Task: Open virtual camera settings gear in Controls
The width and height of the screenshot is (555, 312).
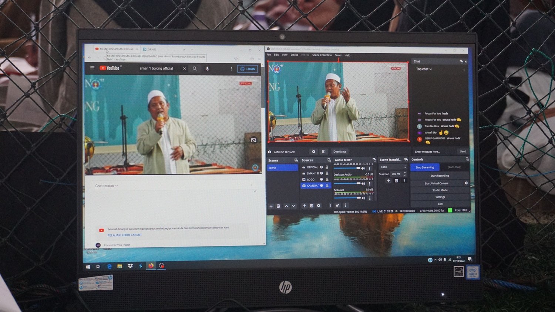Action: pyautogui.click(x=466, y=183)
